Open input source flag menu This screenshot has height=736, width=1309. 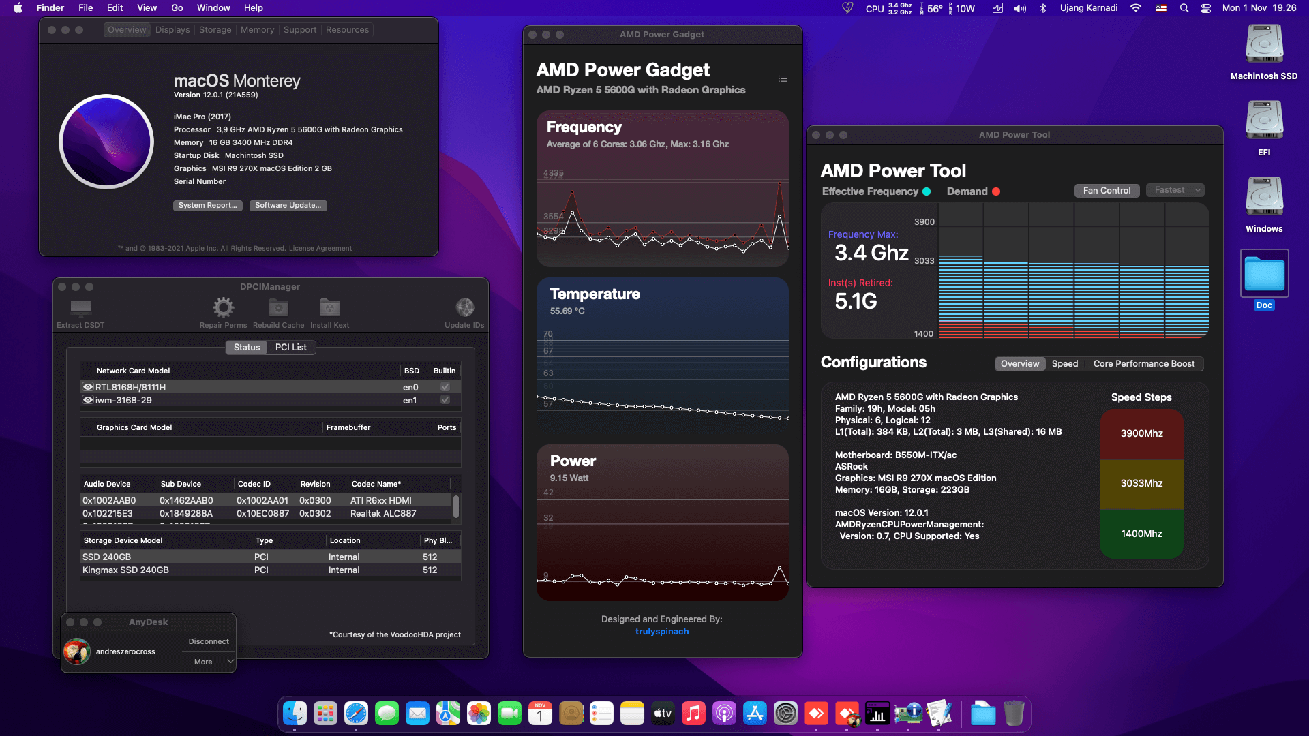[1161, 8]
